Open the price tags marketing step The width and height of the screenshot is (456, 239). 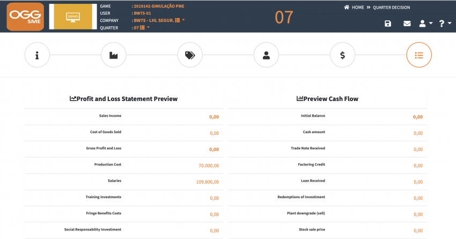point(190,55)
